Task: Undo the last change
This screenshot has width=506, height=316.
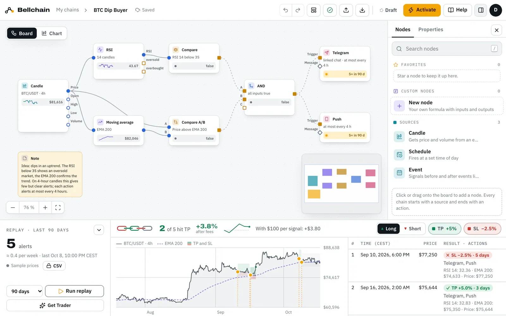Action: point(286,10)
